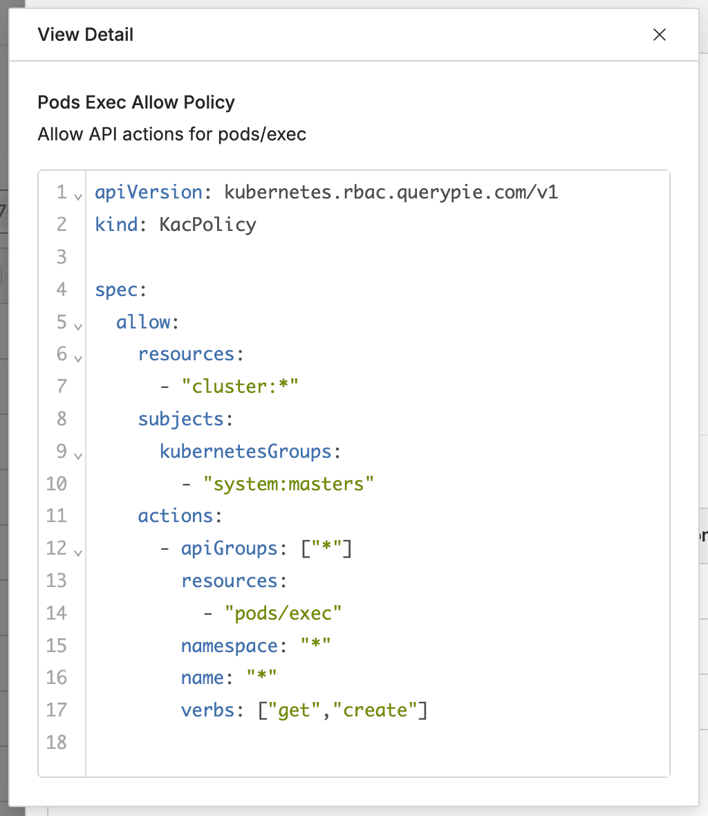
Task: Click line number 18 in the gutter
Action: coord(57,742)
